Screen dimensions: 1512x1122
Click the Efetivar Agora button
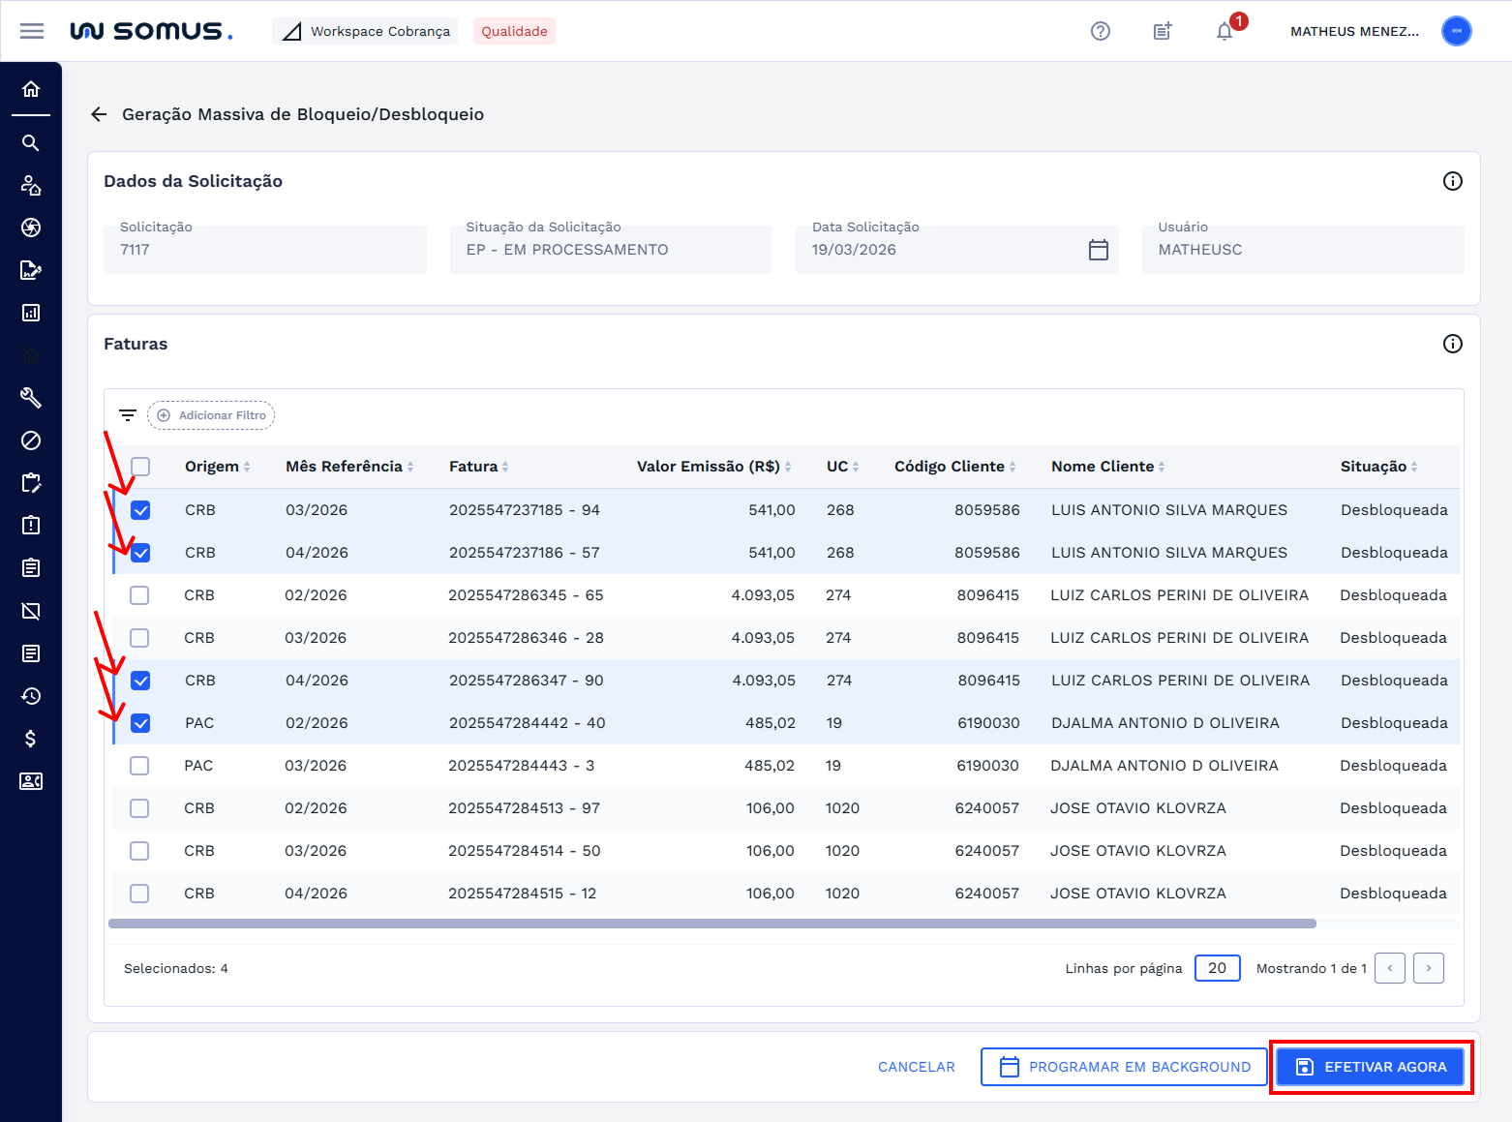tap(1370, 1067)
